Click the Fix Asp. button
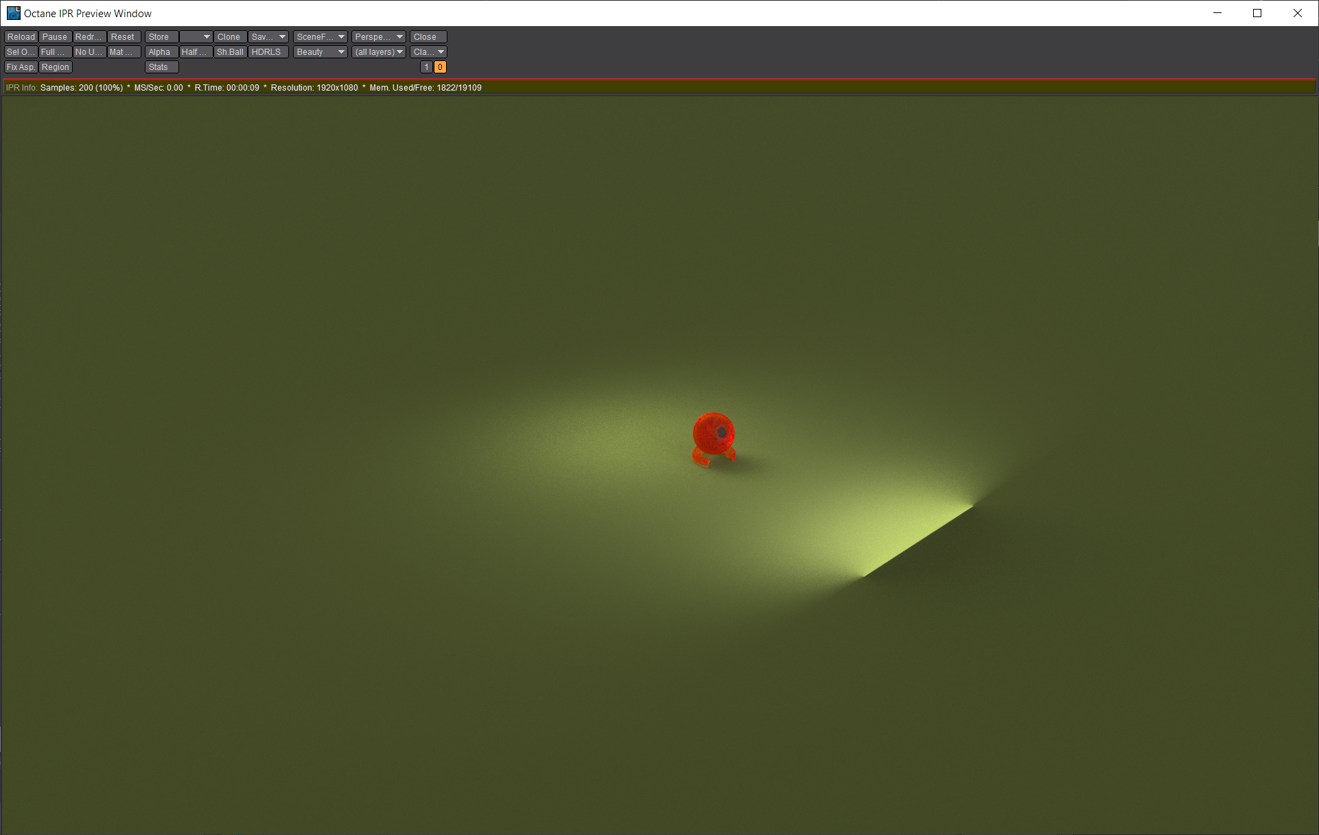The image size is (1319, 835). click(21, 67)
